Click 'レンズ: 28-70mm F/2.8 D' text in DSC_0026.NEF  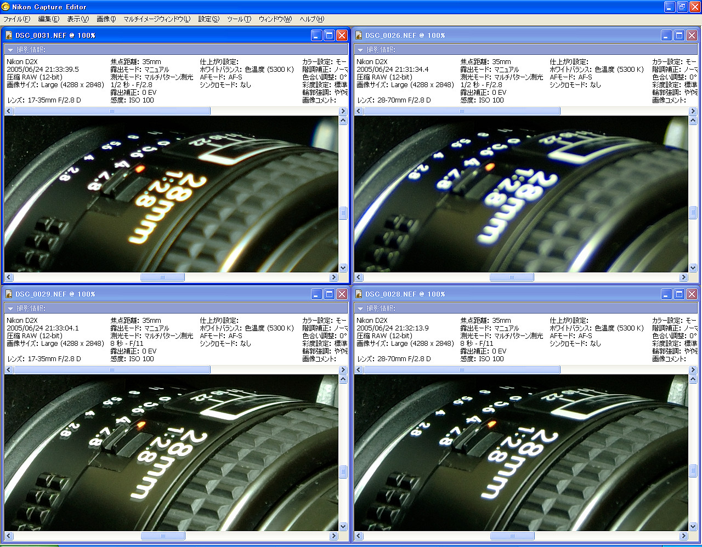pos(394,100)
